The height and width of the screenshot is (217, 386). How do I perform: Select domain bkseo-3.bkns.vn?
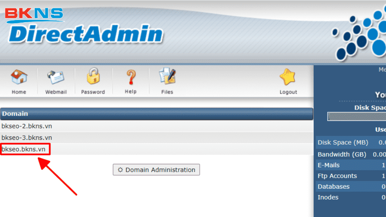coord(27,138)
